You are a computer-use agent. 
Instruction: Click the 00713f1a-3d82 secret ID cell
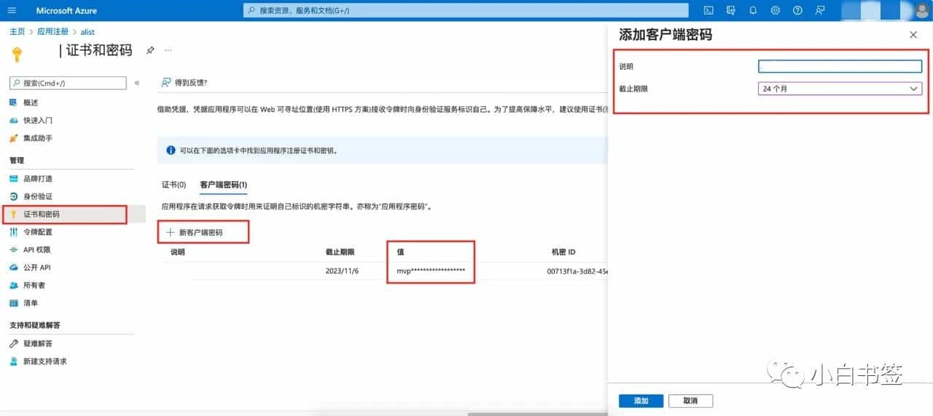click(577, 271)
